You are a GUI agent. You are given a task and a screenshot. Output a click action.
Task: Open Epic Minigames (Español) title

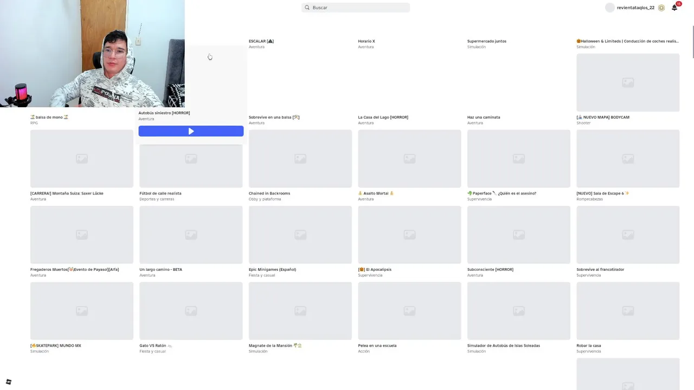272,269
